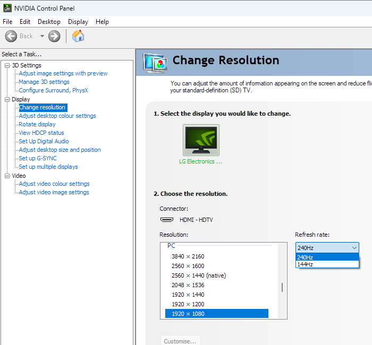Click the Change Resolution header icon
The image size is (372, 345).
[x=155, y=63]
